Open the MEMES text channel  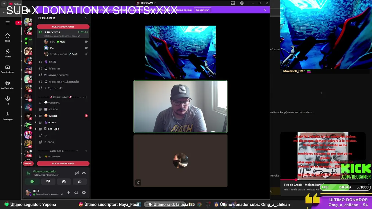63,116
